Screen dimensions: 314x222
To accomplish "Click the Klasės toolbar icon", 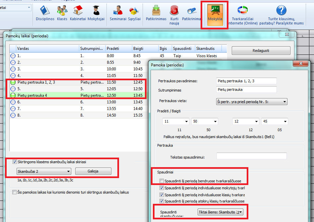I will pos(62,13).
